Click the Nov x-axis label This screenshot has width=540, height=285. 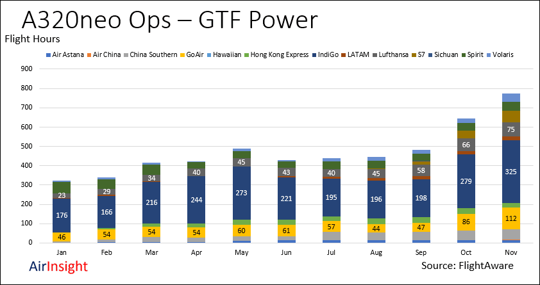[x=511, y=251]
